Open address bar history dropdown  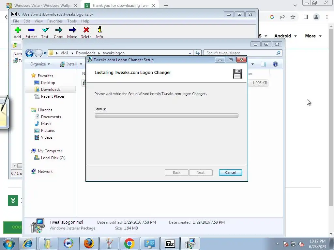tap(190, 53)
